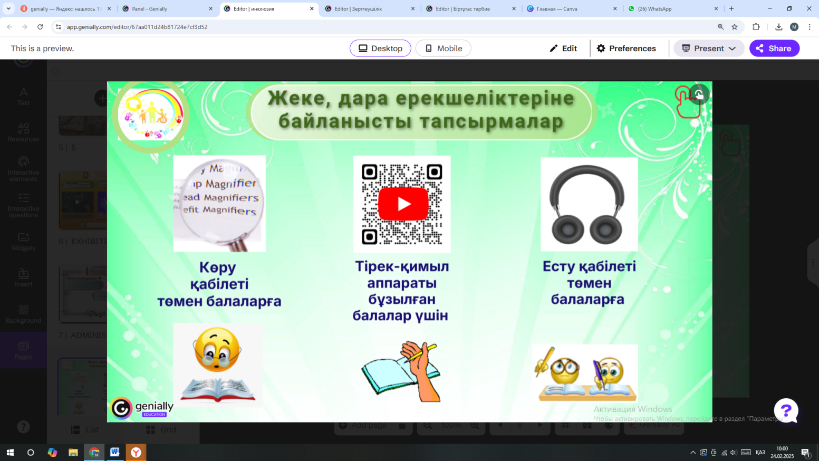Click the YouTube QR code image
Image resolution: width=819 pixels, height=461 pixels.
[x=402, y=204]
